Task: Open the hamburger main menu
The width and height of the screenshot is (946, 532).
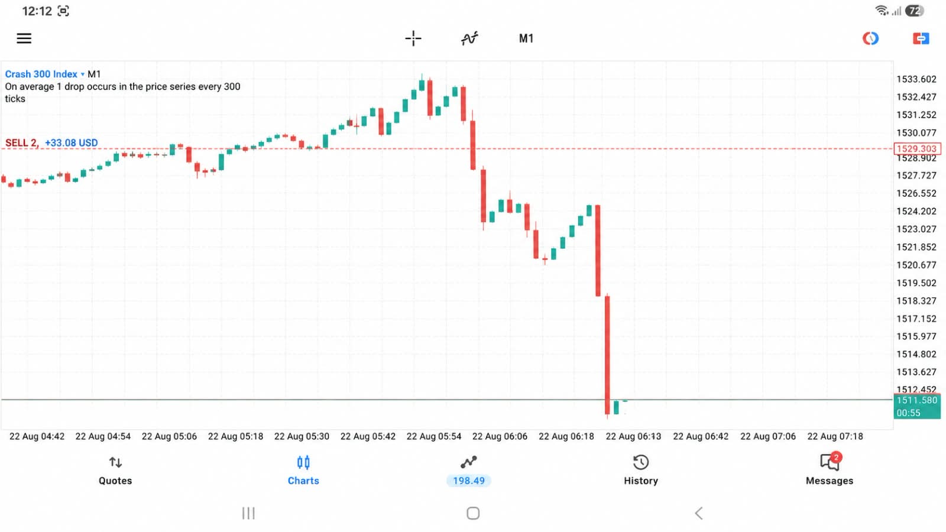Action: 24,38
